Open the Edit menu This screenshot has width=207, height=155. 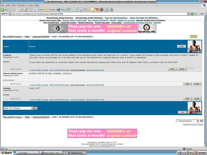click(x=8, y=5)
